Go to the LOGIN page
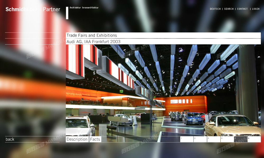Screen dimensions: 264x158 coord(256,9)
